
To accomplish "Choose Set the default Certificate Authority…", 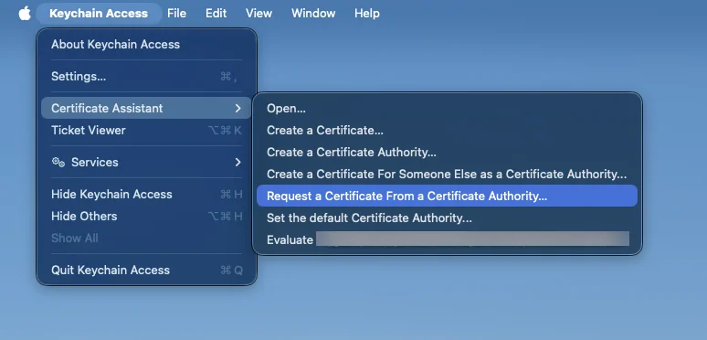I will click(x=448, y=218).
